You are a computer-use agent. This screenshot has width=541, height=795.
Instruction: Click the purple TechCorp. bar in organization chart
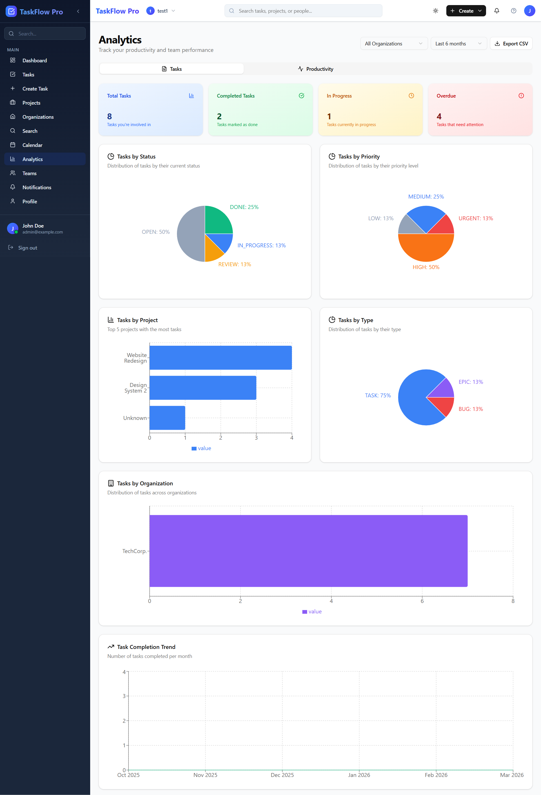pos(308,551)
